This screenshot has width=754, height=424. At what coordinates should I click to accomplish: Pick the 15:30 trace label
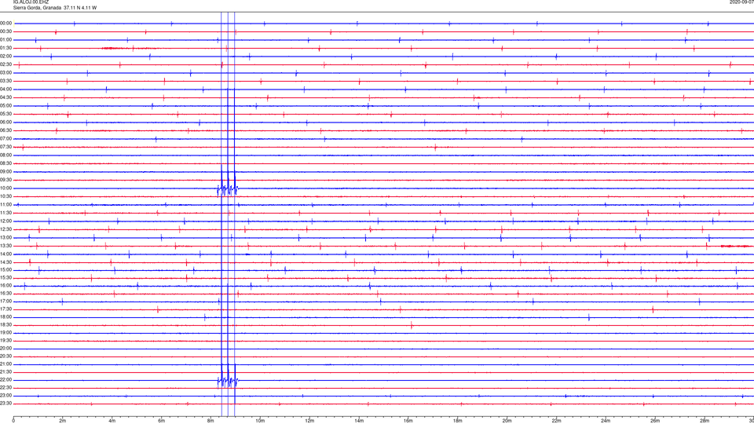click(6, 278)
